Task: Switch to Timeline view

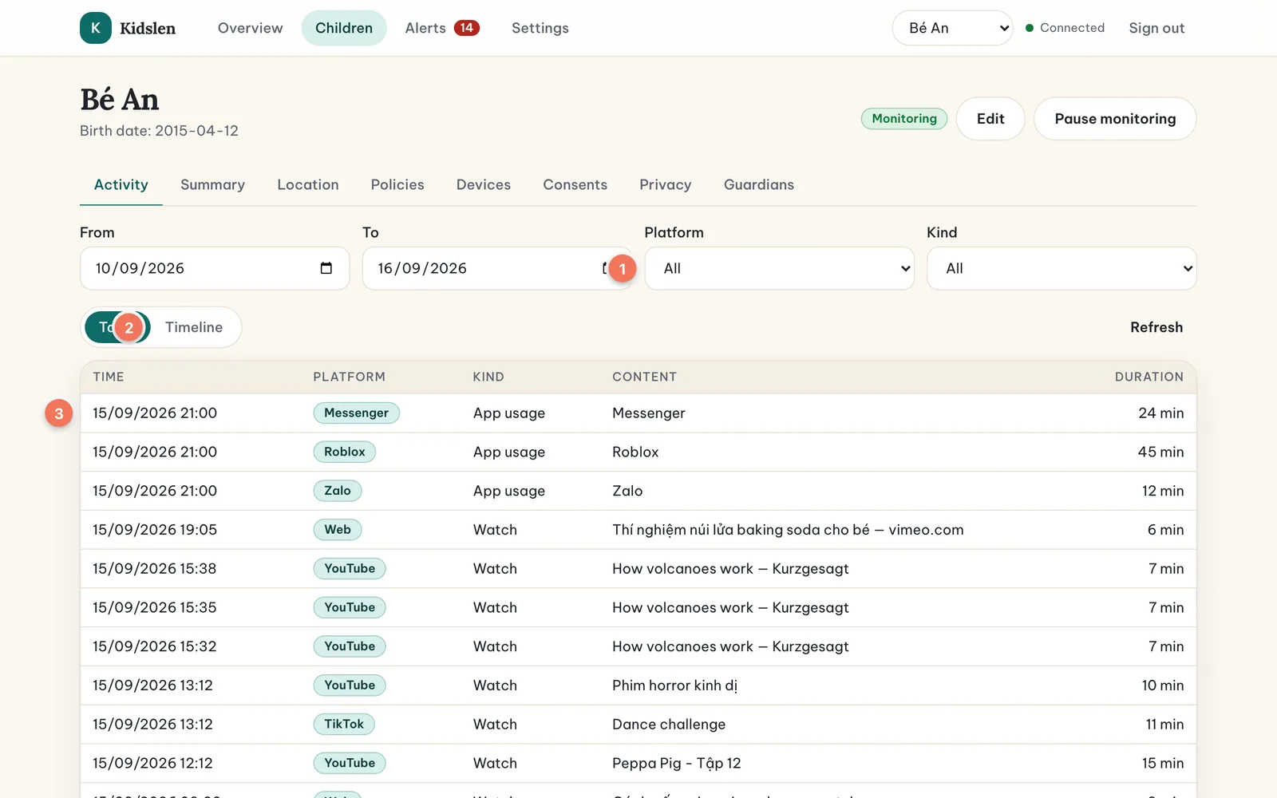Action: tap(194, 327)
